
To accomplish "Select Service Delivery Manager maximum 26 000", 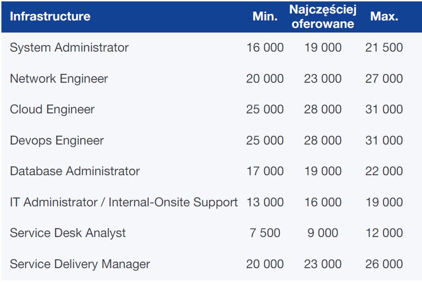I will click(384, 264).
